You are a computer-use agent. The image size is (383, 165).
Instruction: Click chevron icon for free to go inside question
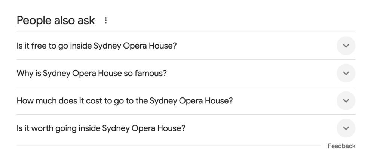tap(346, 46)
